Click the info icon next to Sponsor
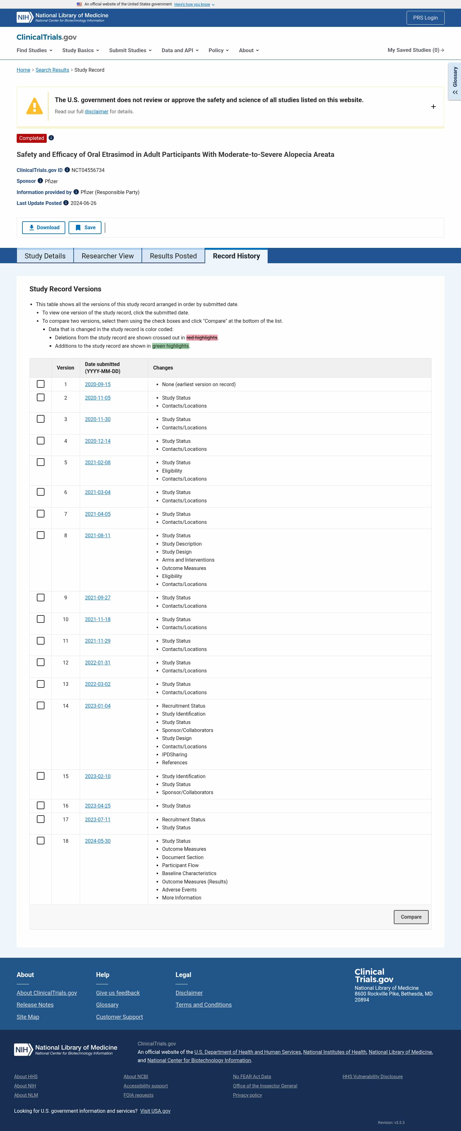461x1131 pixels. pyautogui.click(x=40, y=181)
